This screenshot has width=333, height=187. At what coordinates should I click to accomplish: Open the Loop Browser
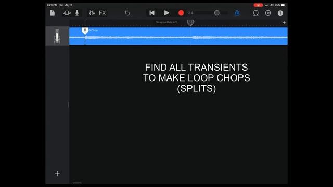255,13
